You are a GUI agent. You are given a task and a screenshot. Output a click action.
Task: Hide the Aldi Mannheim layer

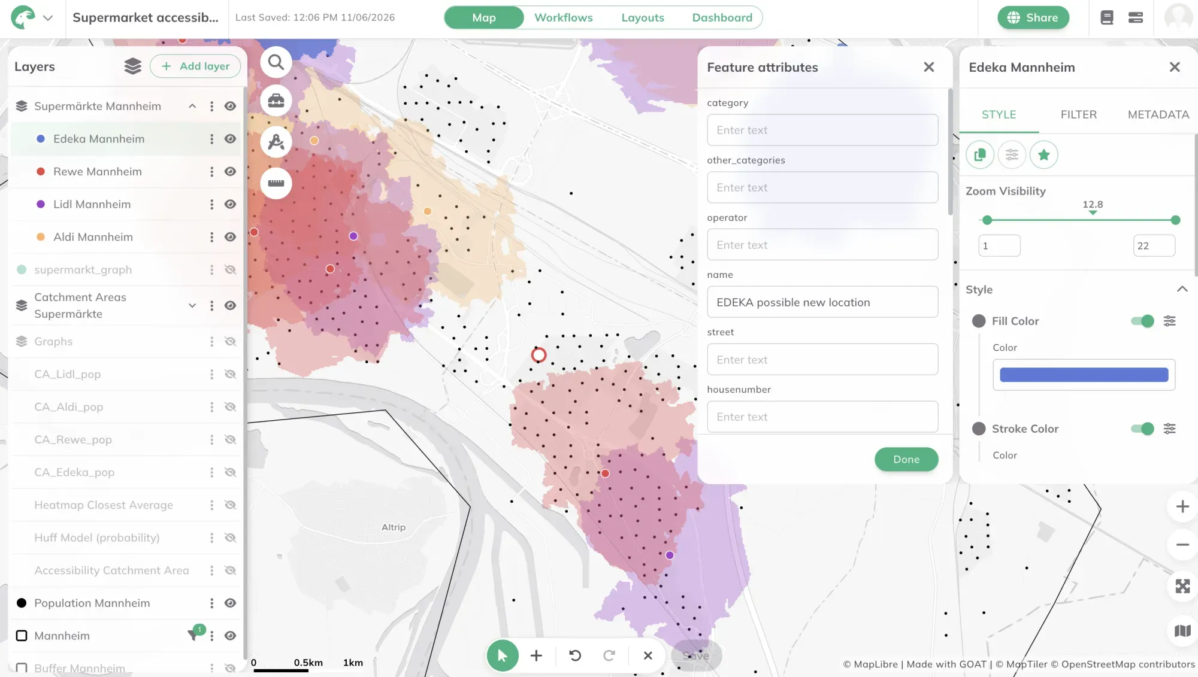(x=230, y=237)
